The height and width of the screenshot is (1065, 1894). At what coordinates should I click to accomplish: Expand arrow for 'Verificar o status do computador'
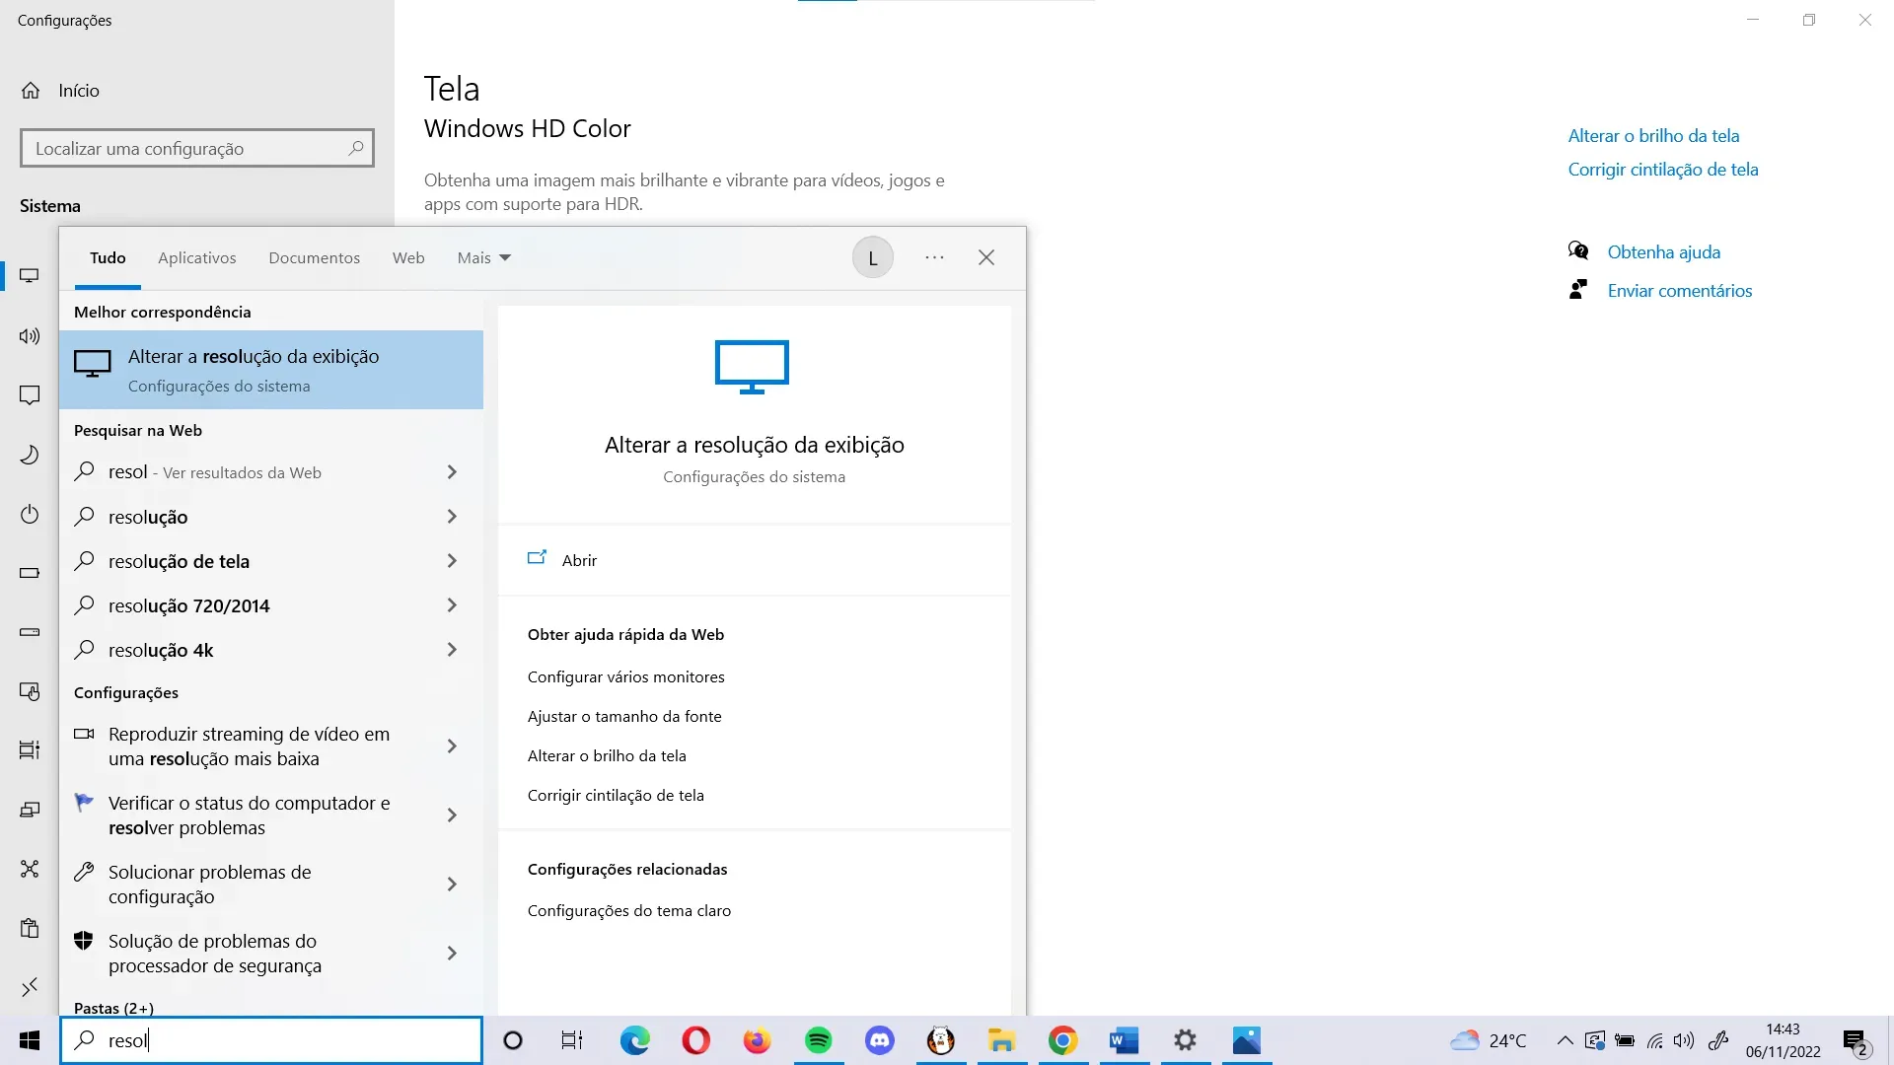point(452,816)
